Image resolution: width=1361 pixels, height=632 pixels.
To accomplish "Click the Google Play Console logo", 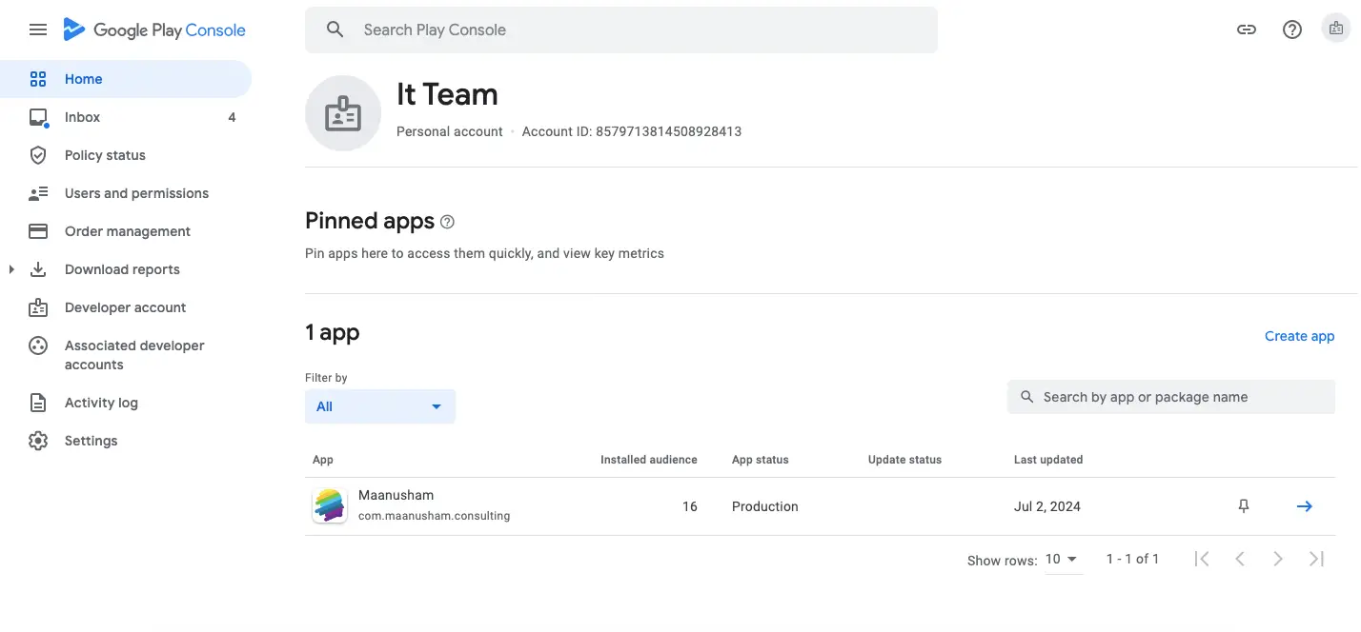I will pyautogui.click(x=154, y=30).
